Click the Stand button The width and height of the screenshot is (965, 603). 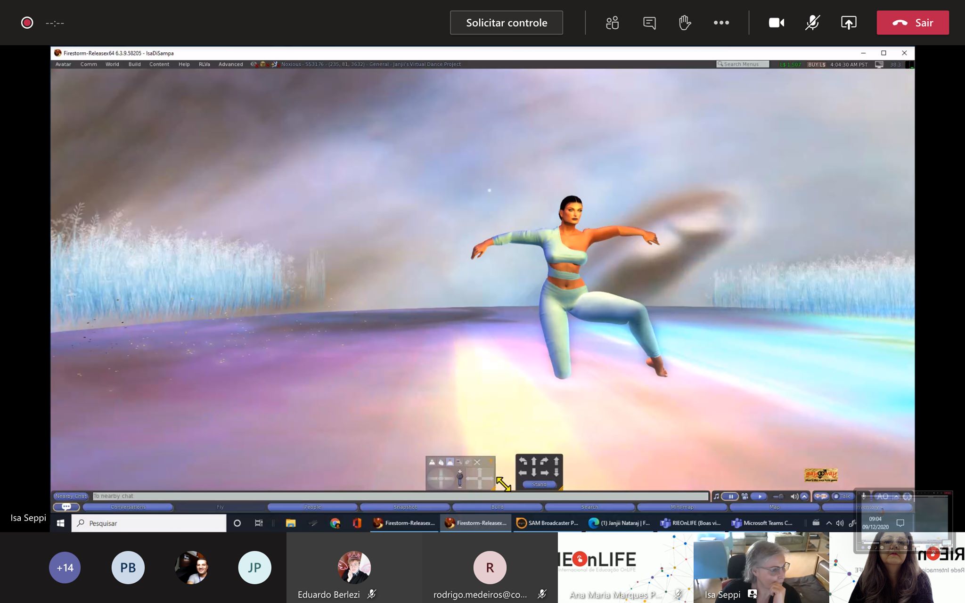(539, 484)
